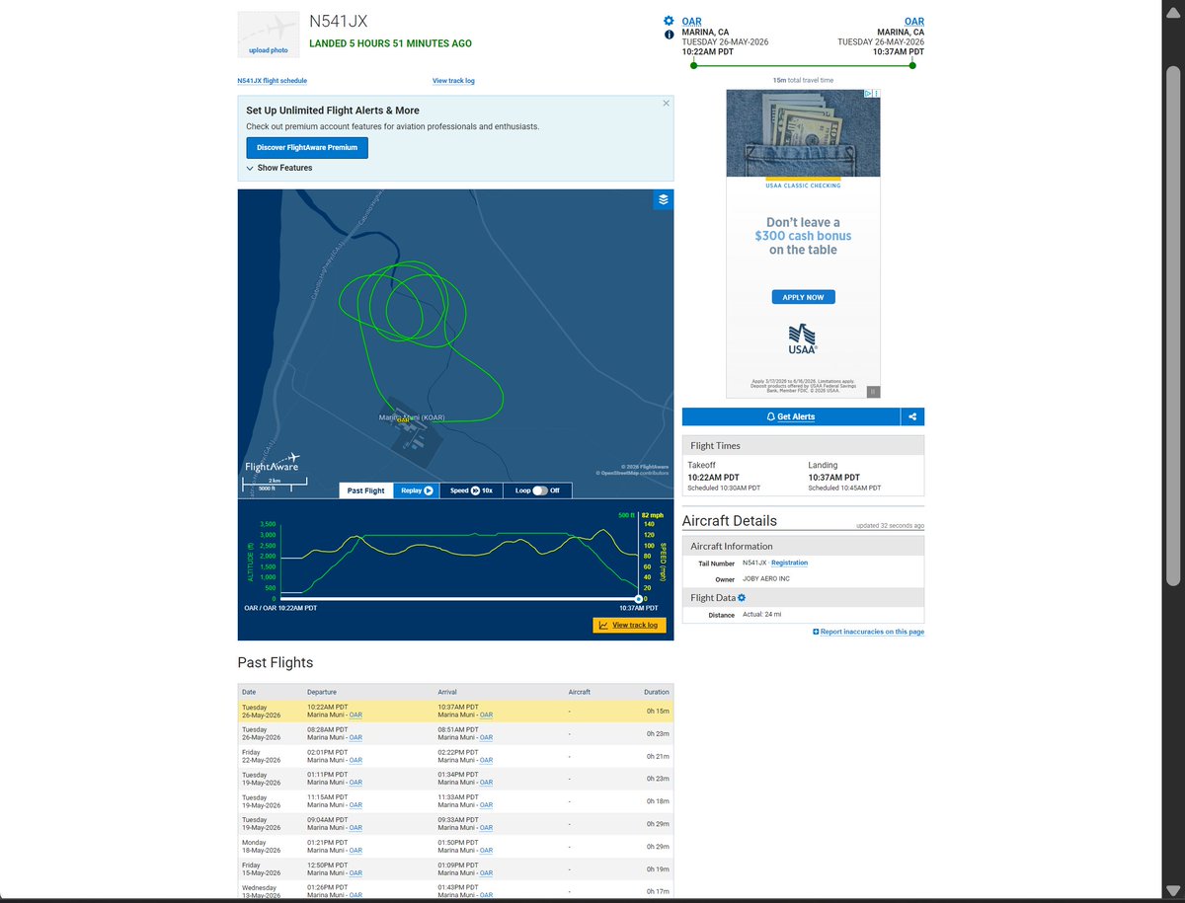The width and height of the screenshot is (1185, 903).
Task: Click the FlightAware logo on the map
Action: (x=272, y=462)
